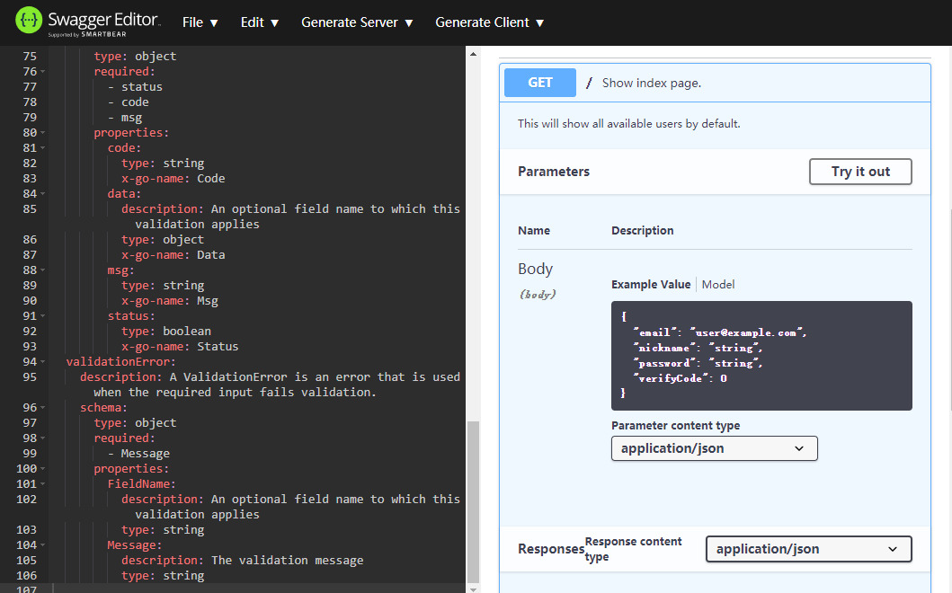Collapse the fold at line 101 FieldName
The image size is (952, 593).
(x=43, y=484)
